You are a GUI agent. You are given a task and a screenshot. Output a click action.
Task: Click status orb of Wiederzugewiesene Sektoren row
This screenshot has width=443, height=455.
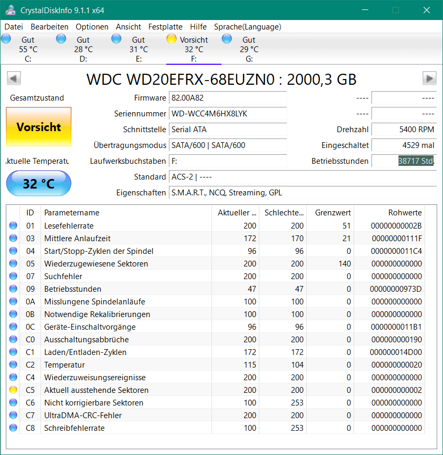[13, 263]
